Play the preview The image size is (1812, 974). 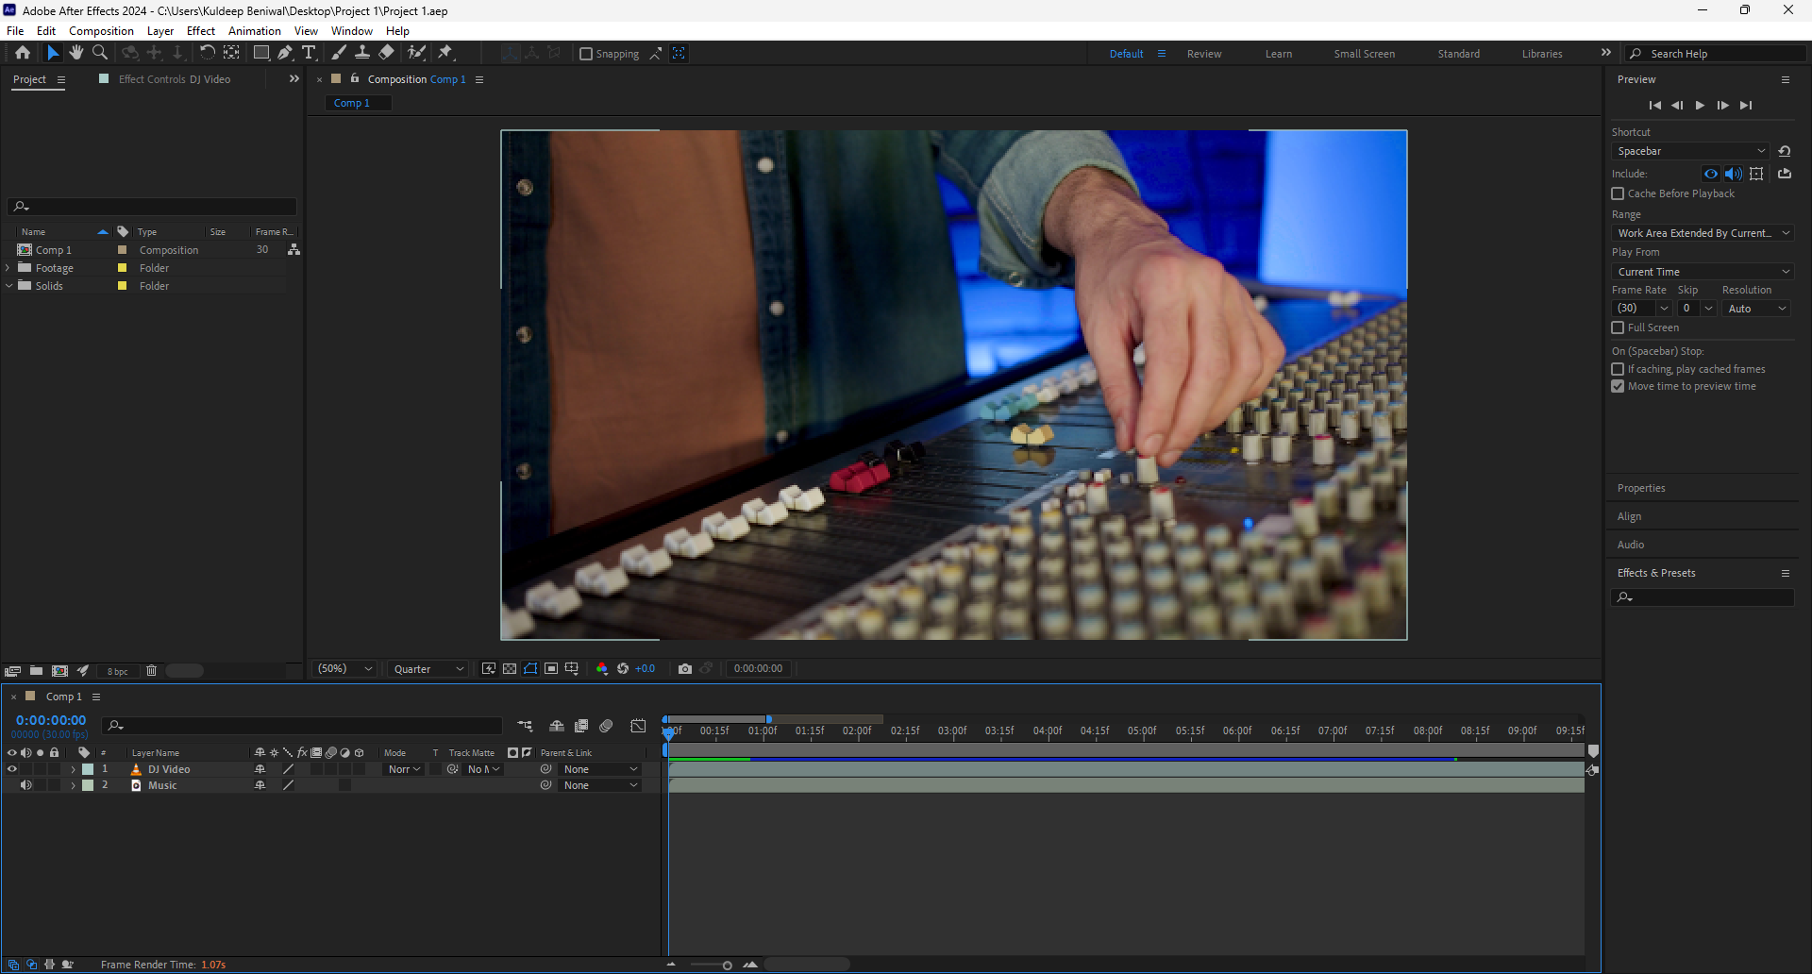[1700, 106]
